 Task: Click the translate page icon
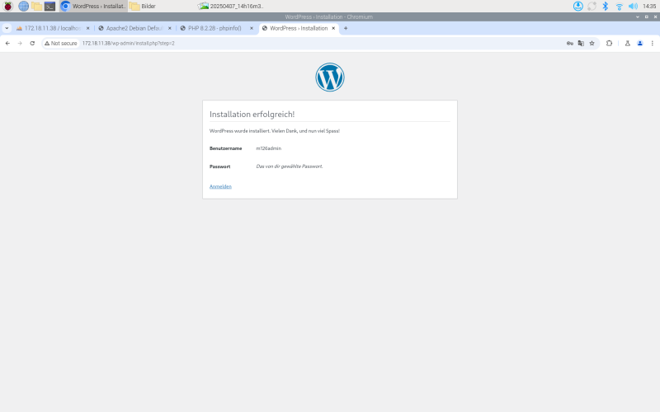pyautogui.click(x=581, y=44)
